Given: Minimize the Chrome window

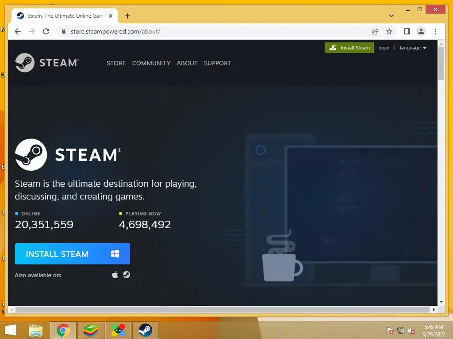Looking at the screenshot, I should pos(407,10).
